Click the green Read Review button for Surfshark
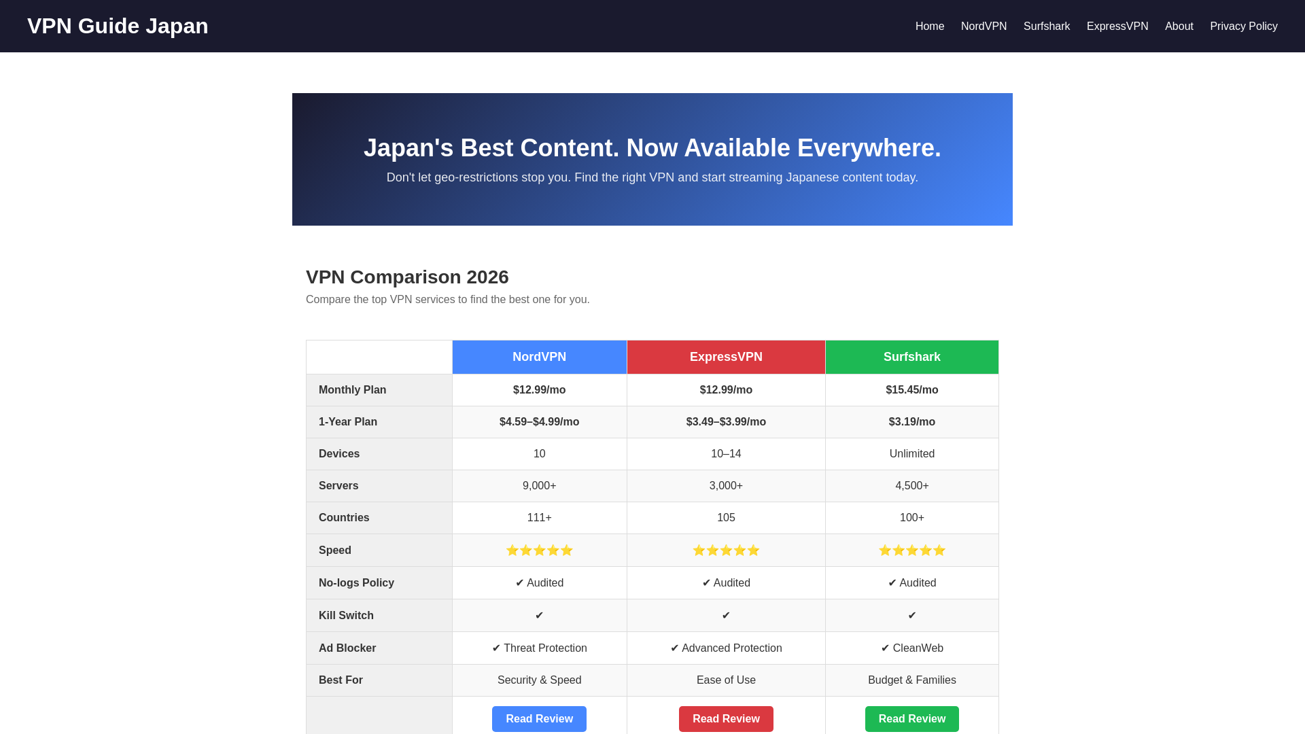This screenshot has height=734, width=1305. (x=912, y=719)
